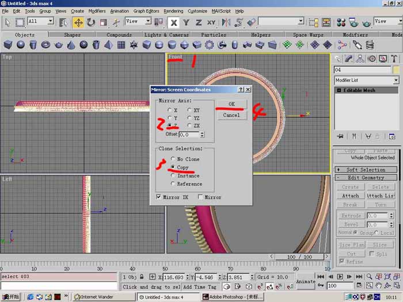Click the Mirror Selected Objects icon
Screen dimensions: 403x302
(x=226, y=22)
